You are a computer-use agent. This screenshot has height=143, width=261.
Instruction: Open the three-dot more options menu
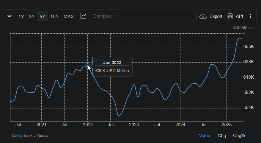(251, 16)
